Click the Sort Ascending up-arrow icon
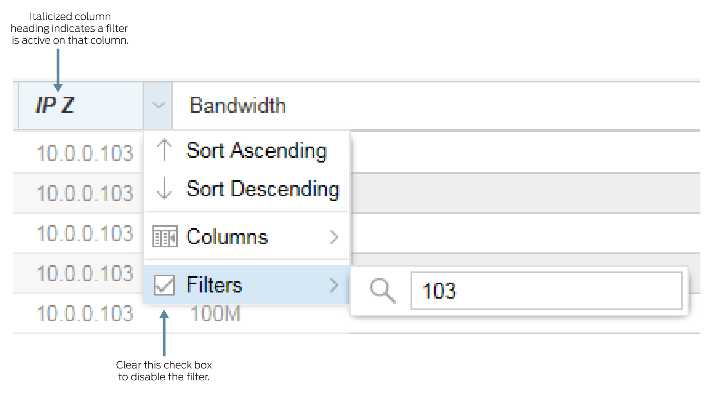Screen dimensions: 713x398 pos(164,150)
